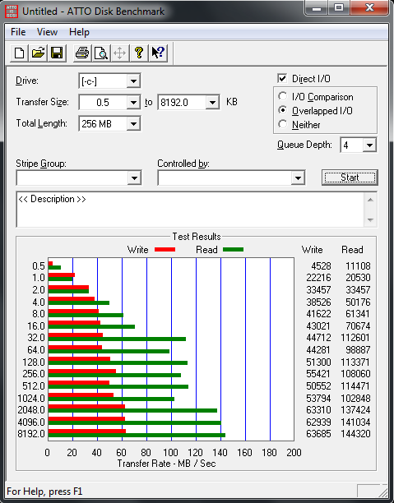The width and height of the screenshot is (394, 503).
Task: Click the New document toolbar icon
Action: (x=19, y=53)
